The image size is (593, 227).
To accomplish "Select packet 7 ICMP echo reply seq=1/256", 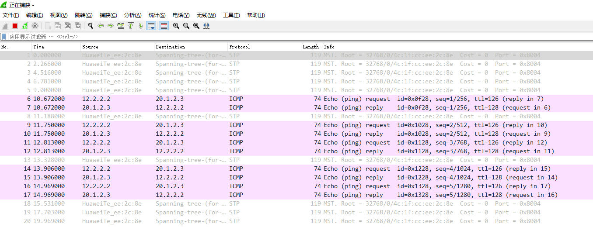I will [296, 108].
